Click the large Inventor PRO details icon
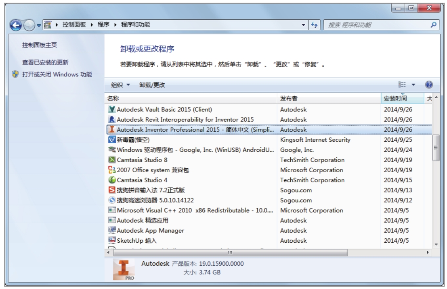This screenshot has width=447, height=289. (124, 269)
